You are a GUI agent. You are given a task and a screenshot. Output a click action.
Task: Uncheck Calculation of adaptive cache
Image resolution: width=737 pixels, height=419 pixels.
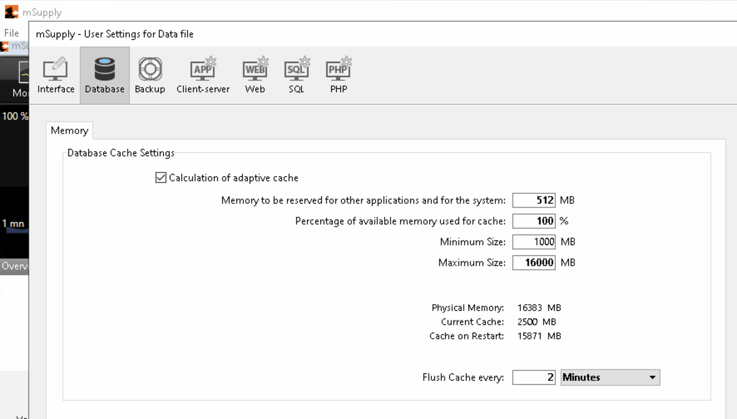coord(161,178)
